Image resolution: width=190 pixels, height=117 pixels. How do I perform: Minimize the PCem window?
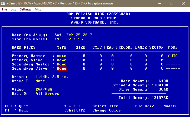pos(160,3)
